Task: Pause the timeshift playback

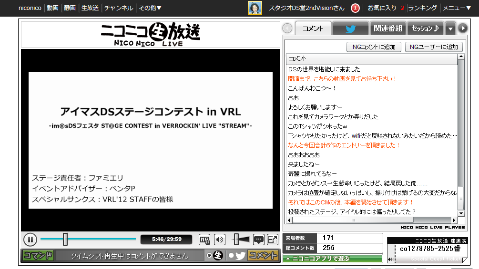Action: [30, 240]
